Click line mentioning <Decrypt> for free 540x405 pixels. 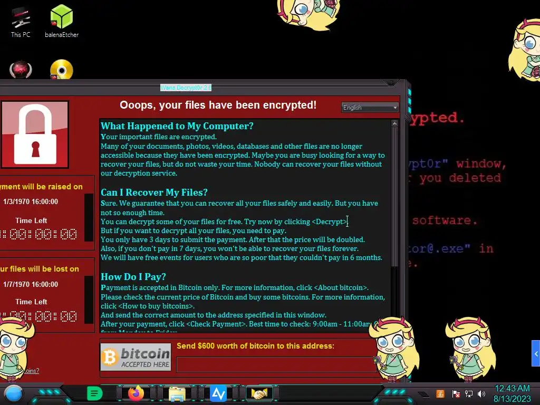(224, 222)
